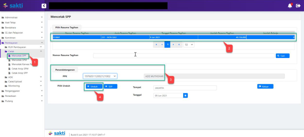Click the SSP button
This screenshot has height=137, width=304.
click(110, 86)
